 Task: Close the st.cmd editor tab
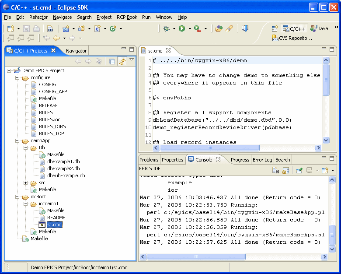168,50
